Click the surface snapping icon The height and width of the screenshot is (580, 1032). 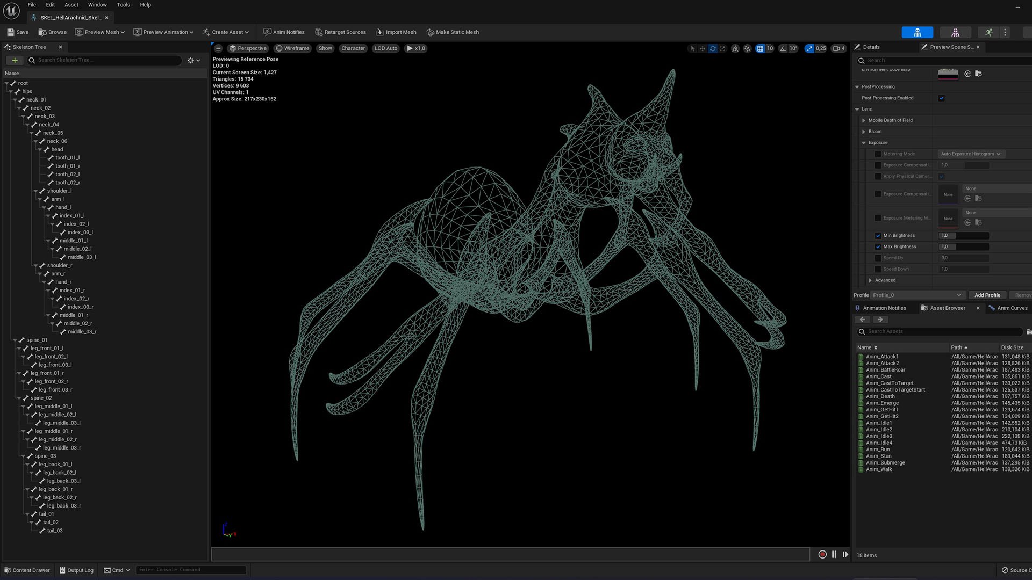coord(747,48)
